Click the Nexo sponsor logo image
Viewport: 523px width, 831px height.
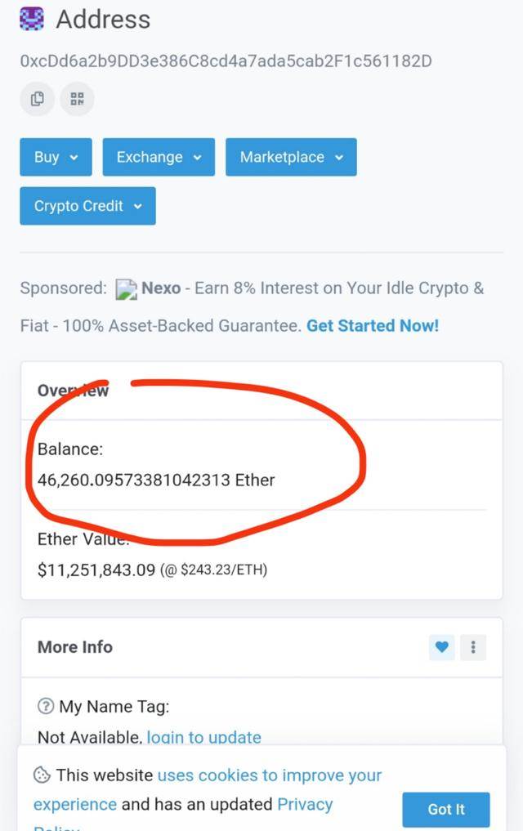tap(126, 289)
